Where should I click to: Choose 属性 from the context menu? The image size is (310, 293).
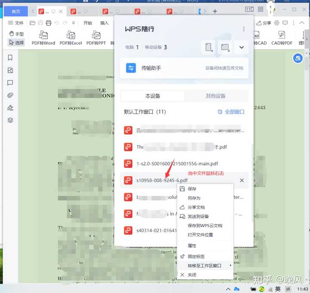click(x=205, y=246)
